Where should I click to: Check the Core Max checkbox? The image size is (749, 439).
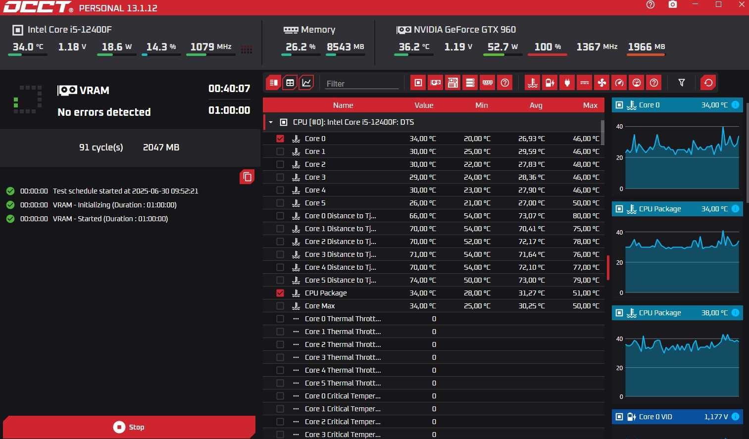click(x=280, y=306)
